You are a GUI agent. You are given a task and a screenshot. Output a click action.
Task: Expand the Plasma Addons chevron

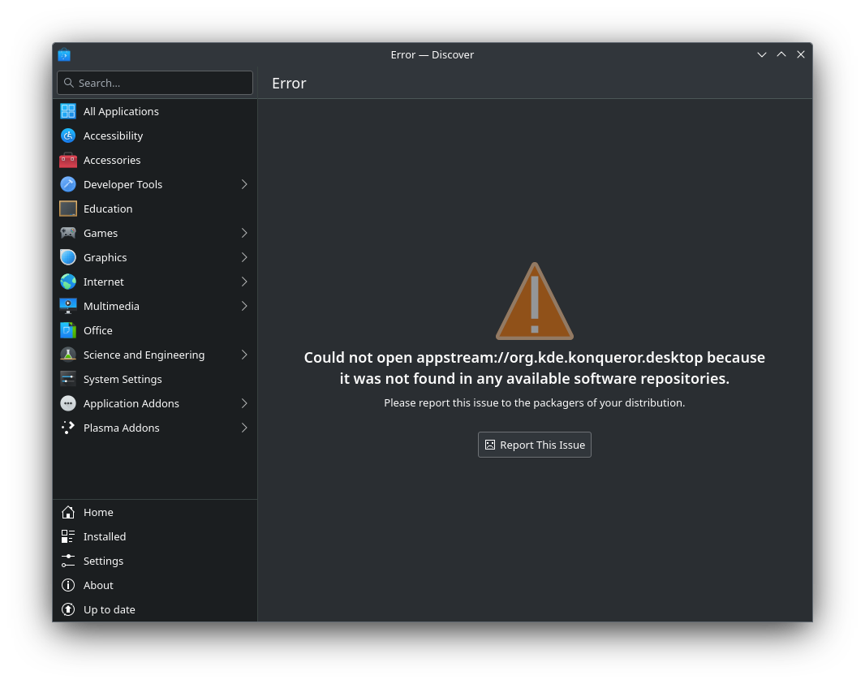point(243,428)
